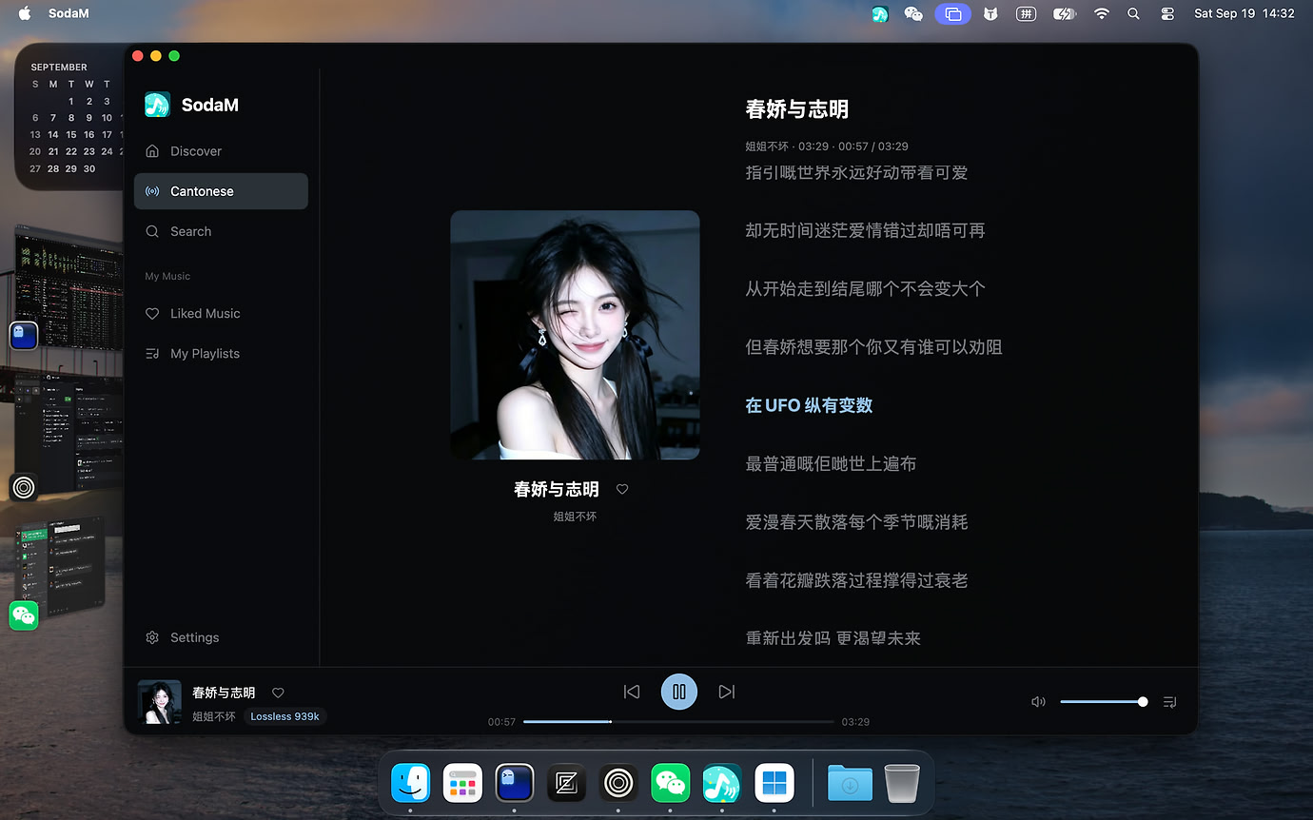1313x820 pixels.
Task: Click the Lossless 939k quality badge
Action: 284,716
